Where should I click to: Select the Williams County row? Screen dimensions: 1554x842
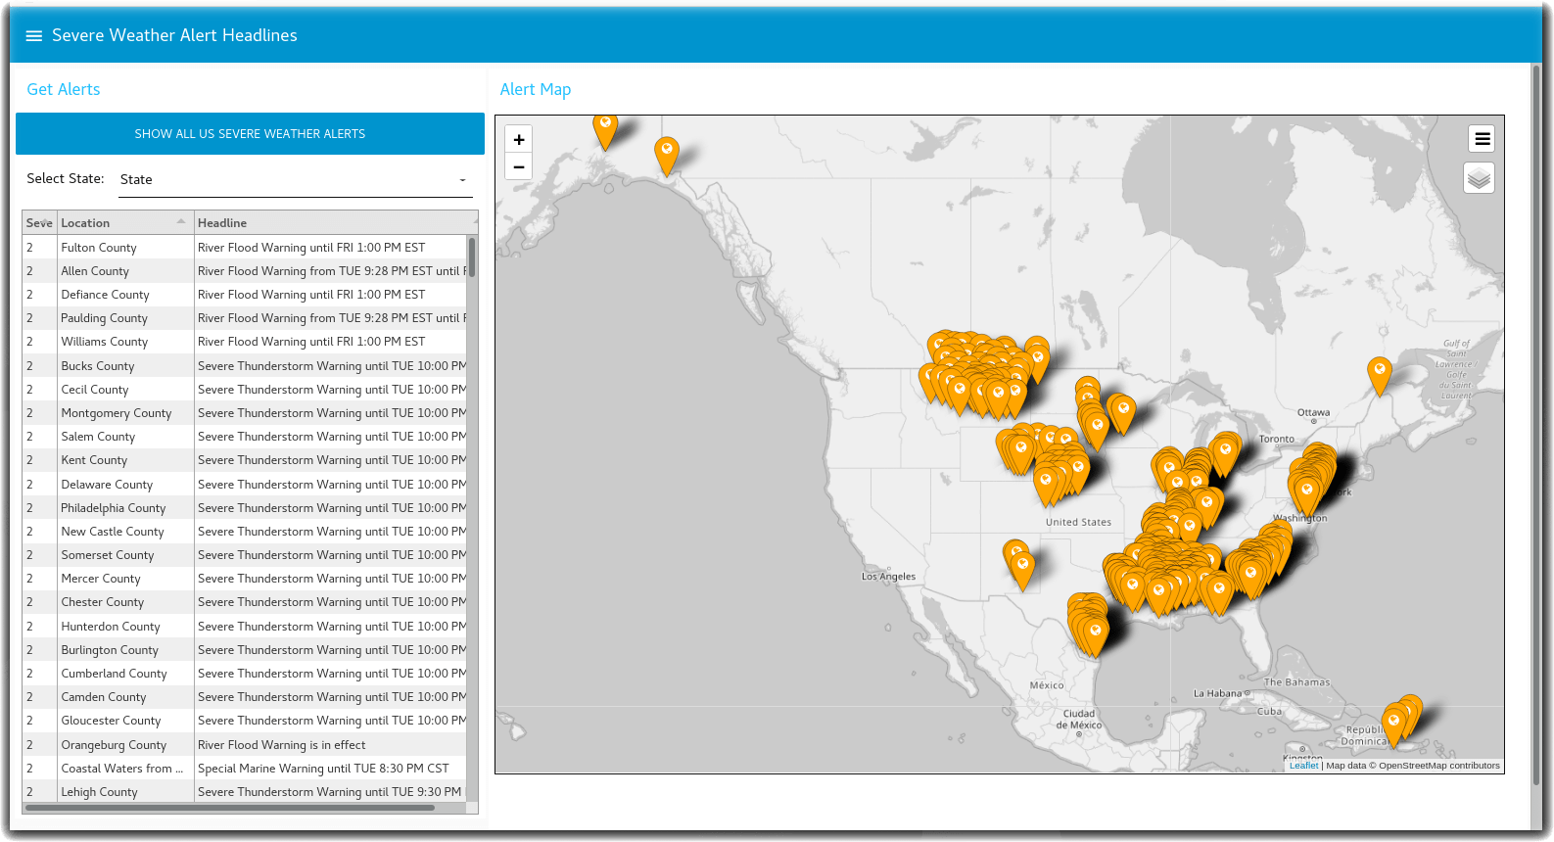(245, 342)
